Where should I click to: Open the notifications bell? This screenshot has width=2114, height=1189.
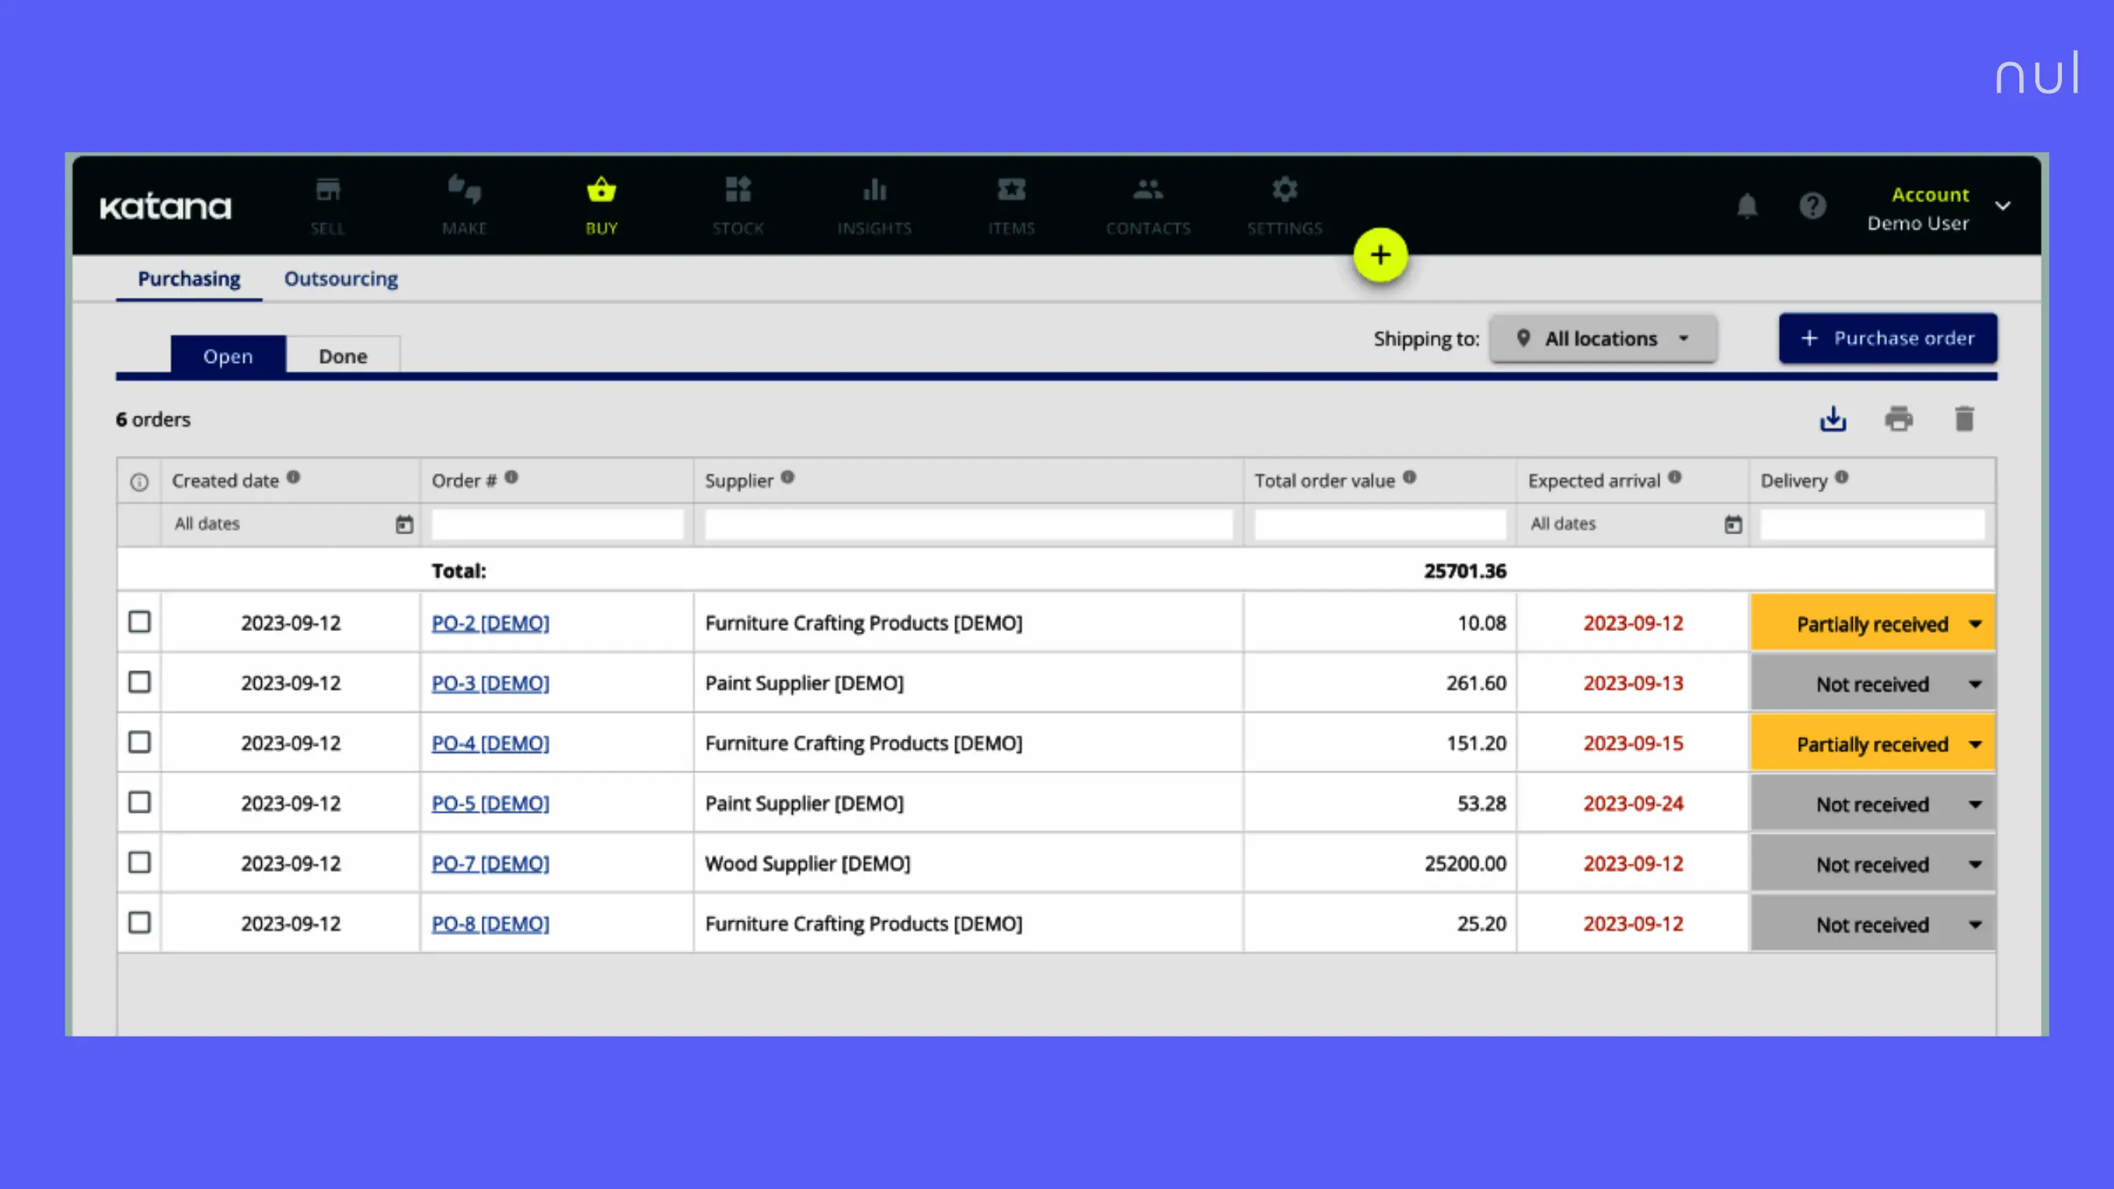pyautogui.click(x=1747, y=206)
